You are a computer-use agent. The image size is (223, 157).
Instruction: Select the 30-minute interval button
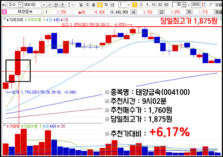(x=160, y=5)
